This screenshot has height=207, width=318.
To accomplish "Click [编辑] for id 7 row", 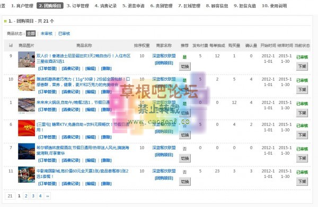I will (x=91, y=161).
